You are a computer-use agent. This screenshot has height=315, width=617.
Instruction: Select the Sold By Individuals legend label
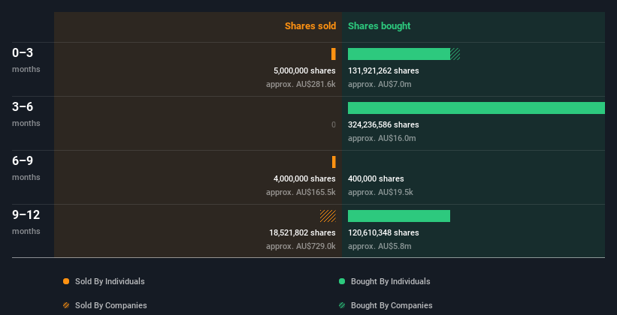(110, 281)
